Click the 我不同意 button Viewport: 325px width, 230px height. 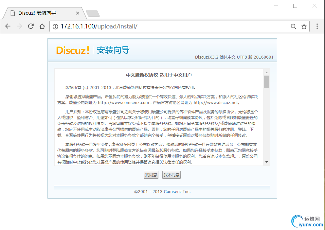[x=172, y=175]
